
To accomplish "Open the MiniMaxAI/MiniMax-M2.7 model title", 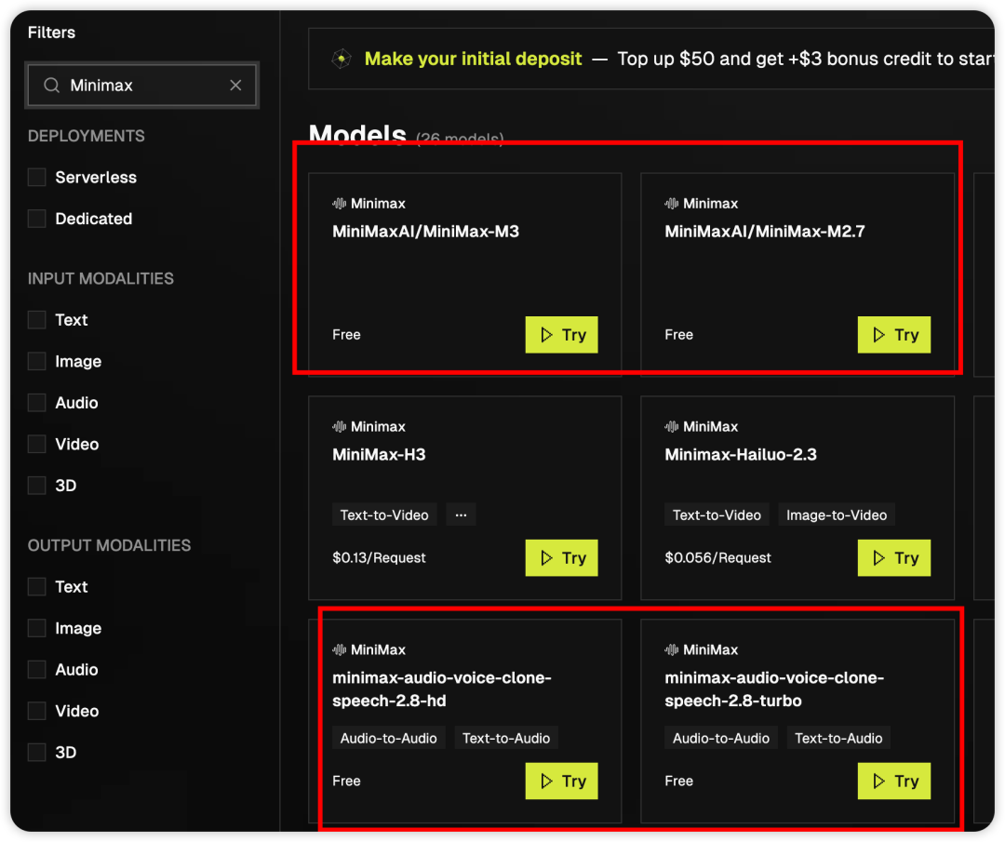I will [x=765, y=232].
